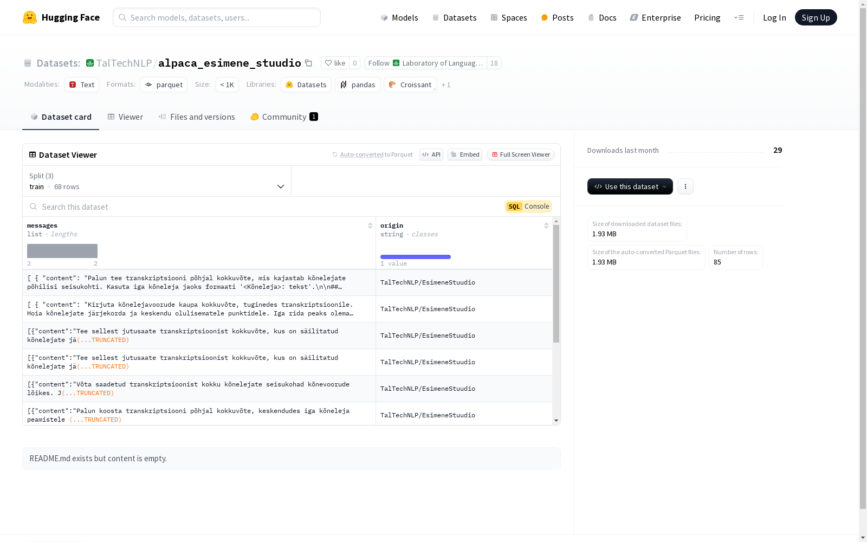Click the messages lengths histogram bar
Viewport: 867px width, 542px height.
click(62, 251)
